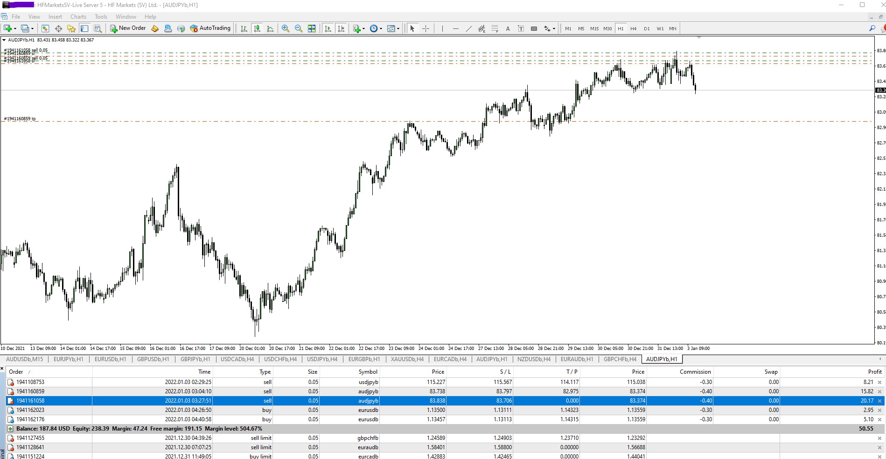Select the crosshair cursor tool
Screen dimensions: 886x459
[426, 28]
